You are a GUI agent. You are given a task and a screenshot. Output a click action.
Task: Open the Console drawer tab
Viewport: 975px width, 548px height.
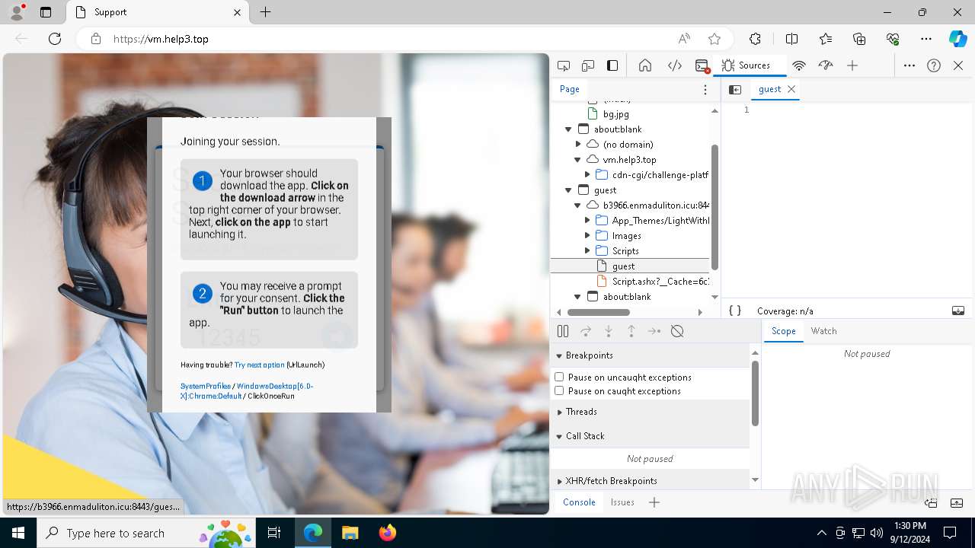tap(579, 502)
